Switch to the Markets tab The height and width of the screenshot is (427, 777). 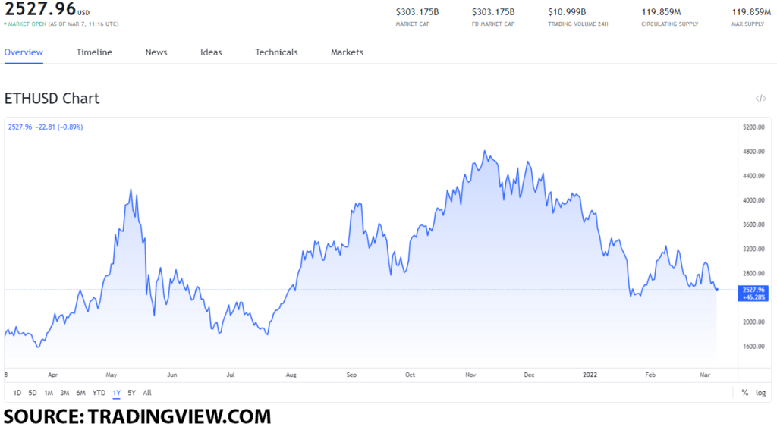pyautogui.click(x=347, y=52)
